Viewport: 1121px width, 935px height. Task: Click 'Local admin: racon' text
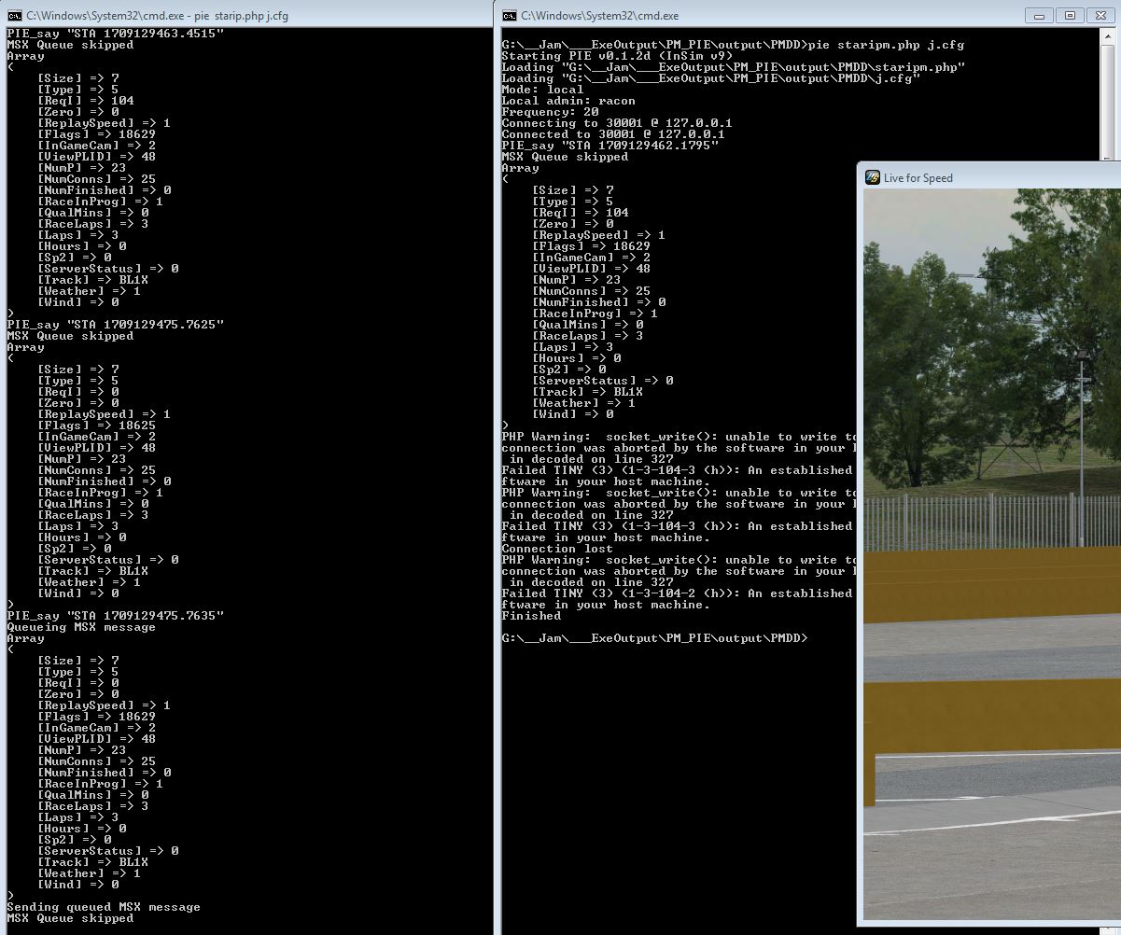[x=568, y=101]
